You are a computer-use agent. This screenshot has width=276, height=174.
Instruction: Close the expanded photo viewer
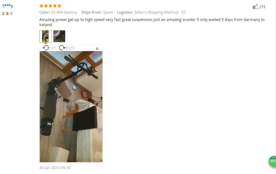coord(97,49)
